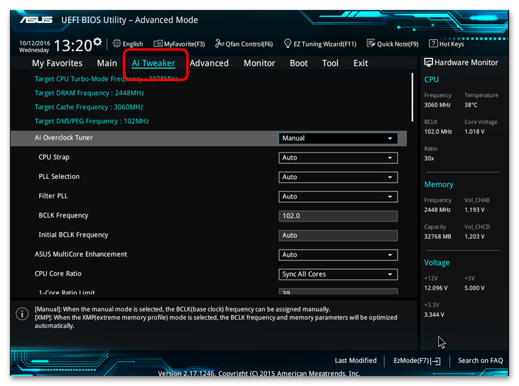Click the BCLK Frequency input field
Screen dimensions: 519x386
(338, 216)
